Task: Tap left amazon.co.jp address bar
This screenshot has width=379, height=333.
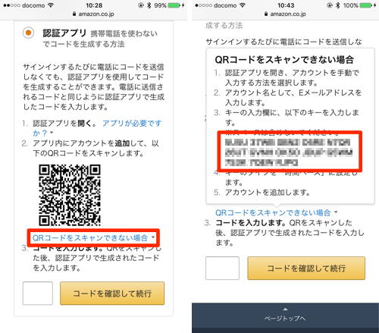Action: (x=93, y=14)
